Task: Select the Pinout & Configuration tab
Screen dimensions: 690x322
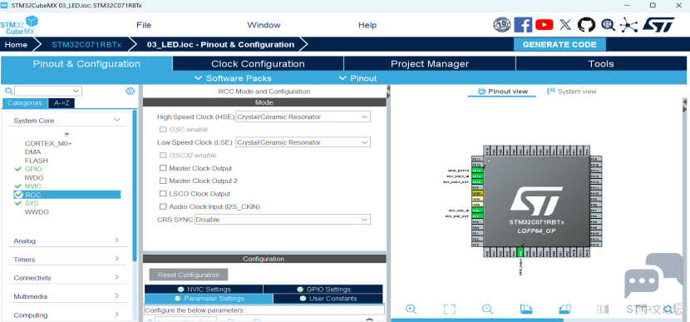Action: [x=86, y=64]
